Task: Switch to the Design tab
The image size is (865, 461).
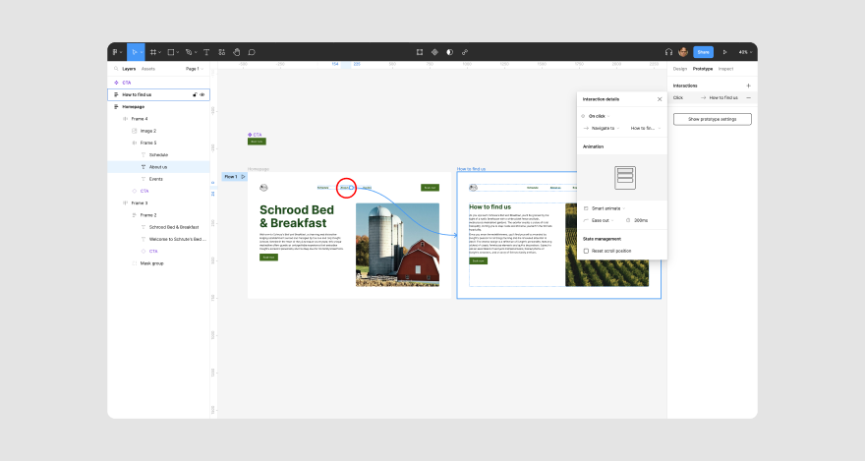Action: tap(679, 69)
